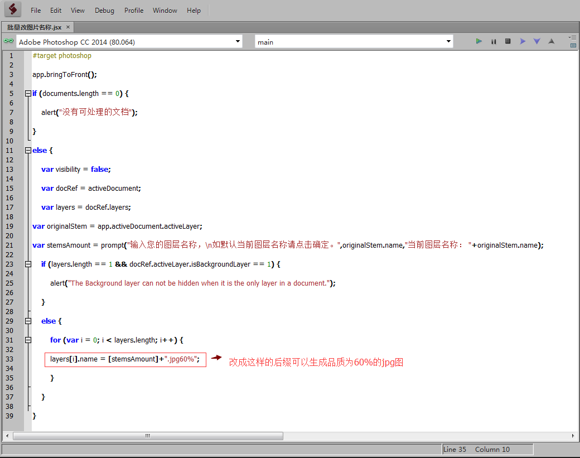Click the 'var layers = docRef.layers;' line
Screen dimensions: 580x458
coord(86,207)
